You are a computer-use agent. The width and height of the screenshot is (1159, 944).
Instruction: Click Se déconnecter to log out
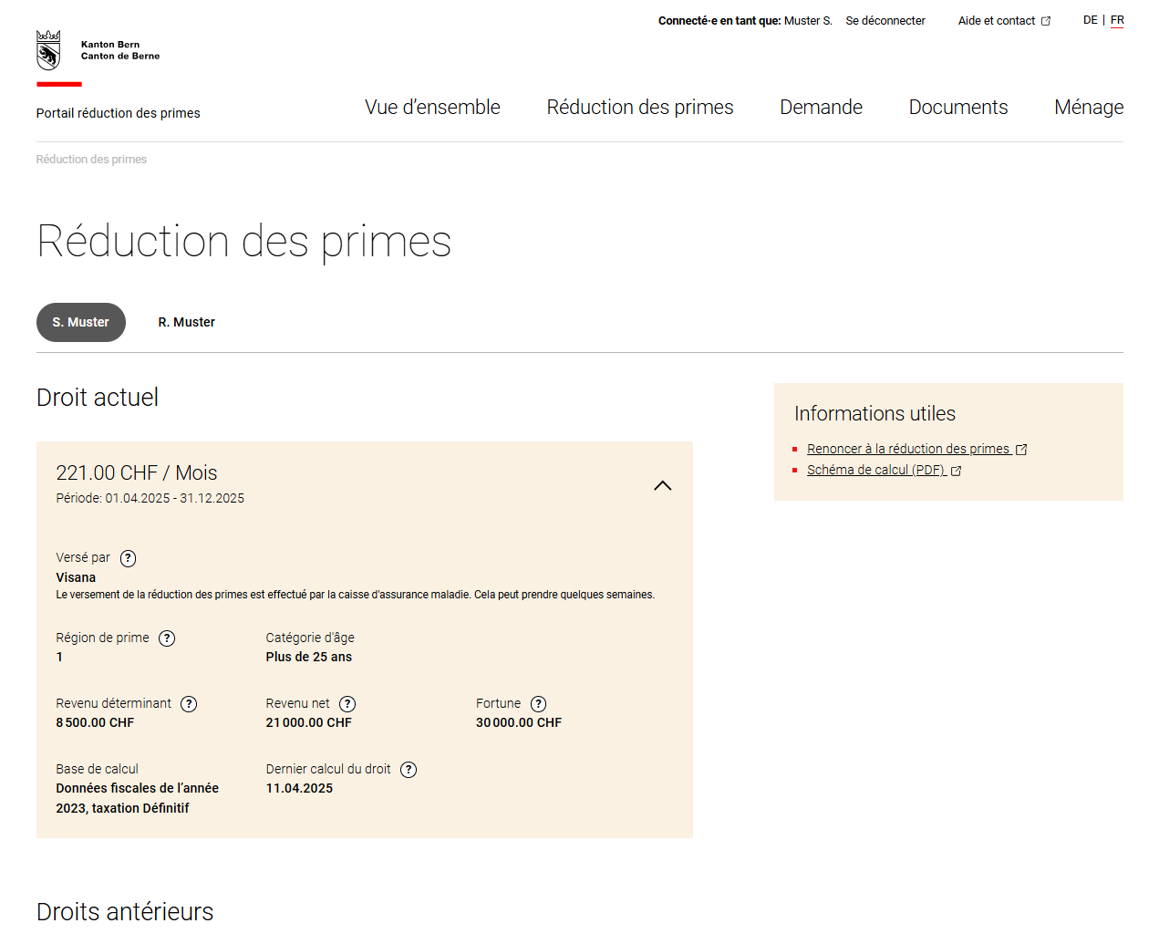pos(885,21)
